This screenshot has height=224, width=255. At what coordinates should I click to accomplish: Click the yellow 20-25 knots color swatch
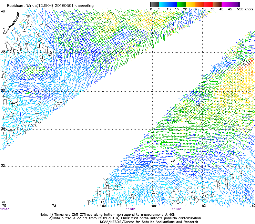click(190, 4)
